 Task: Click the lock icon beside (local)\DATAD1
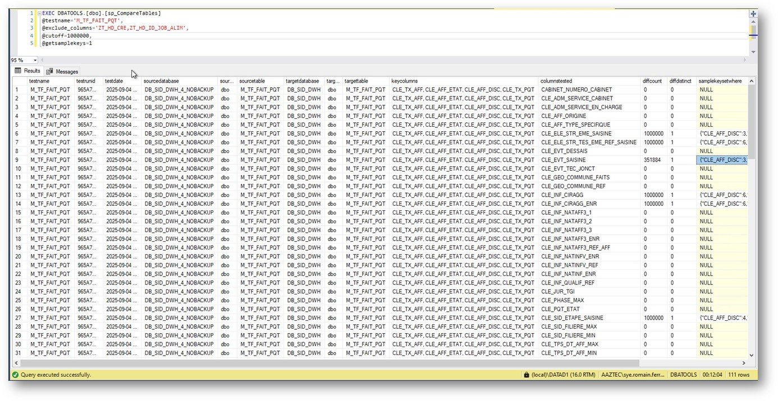pyautogui.click(x=526, y=374)
